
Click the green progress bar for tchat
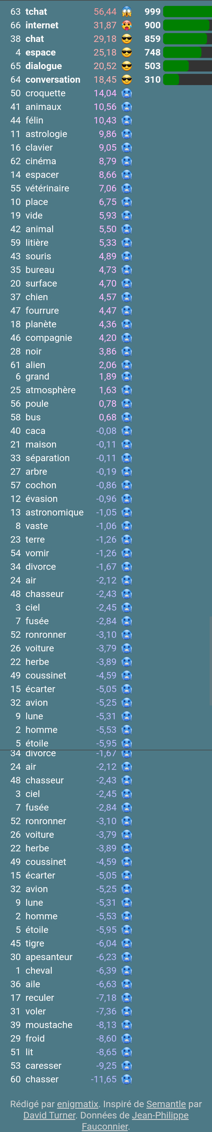point(188,12)
